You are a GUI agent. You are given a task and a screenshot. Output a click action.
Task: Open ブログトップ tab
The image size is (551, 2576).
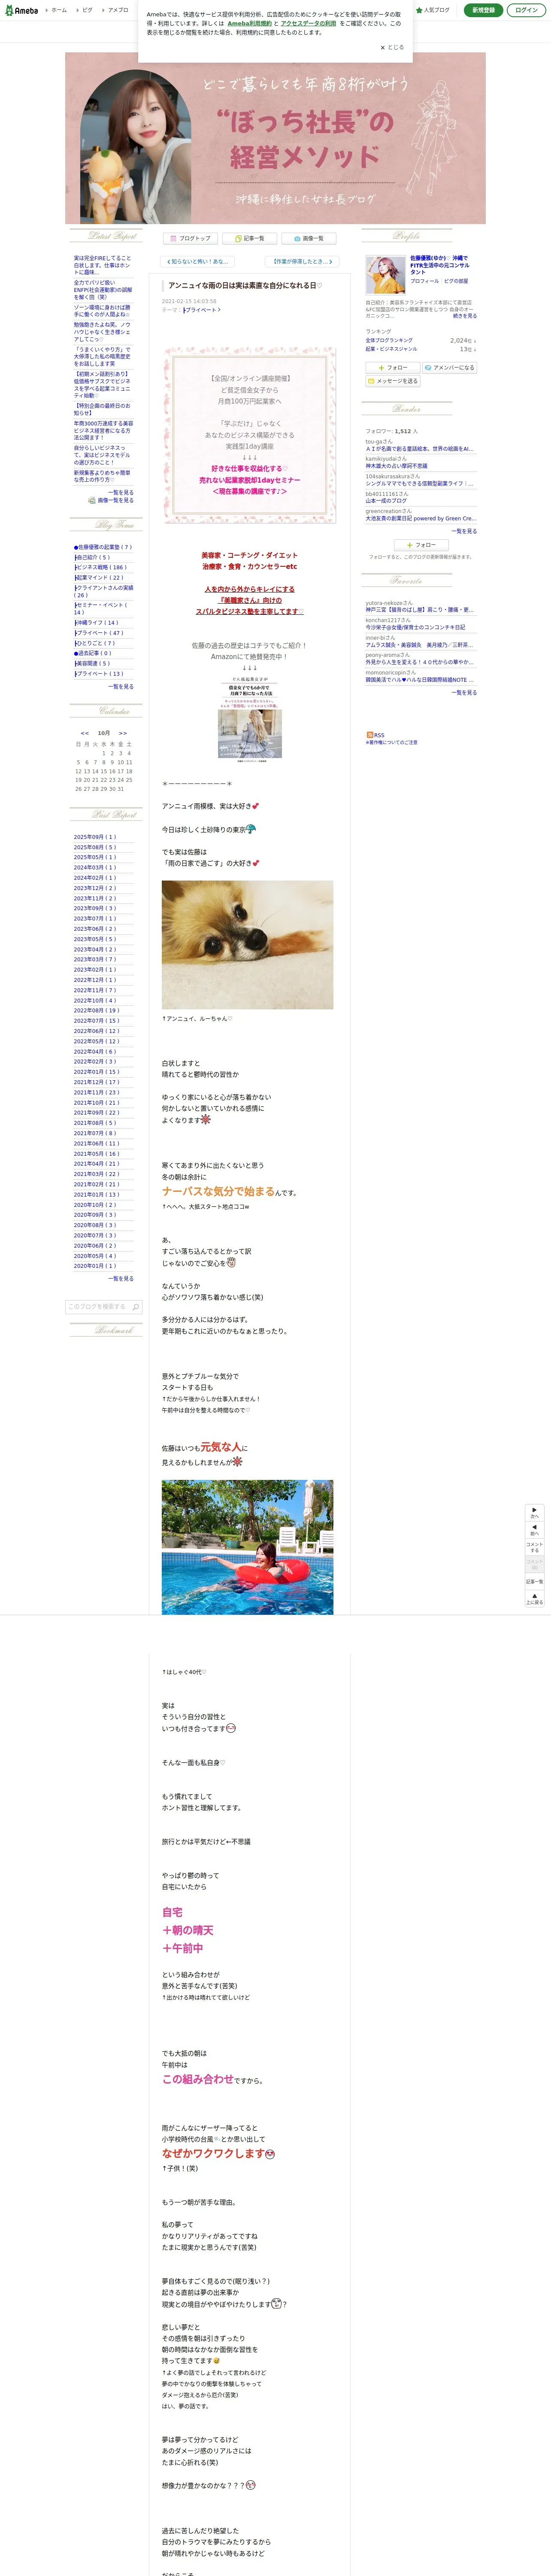coord(191,239)
